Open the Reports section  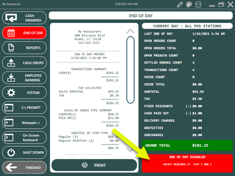[x=24, y=48]
